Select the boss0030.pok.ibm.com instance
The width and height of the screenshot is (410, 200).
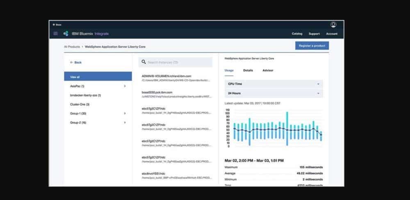coord(157,92)
